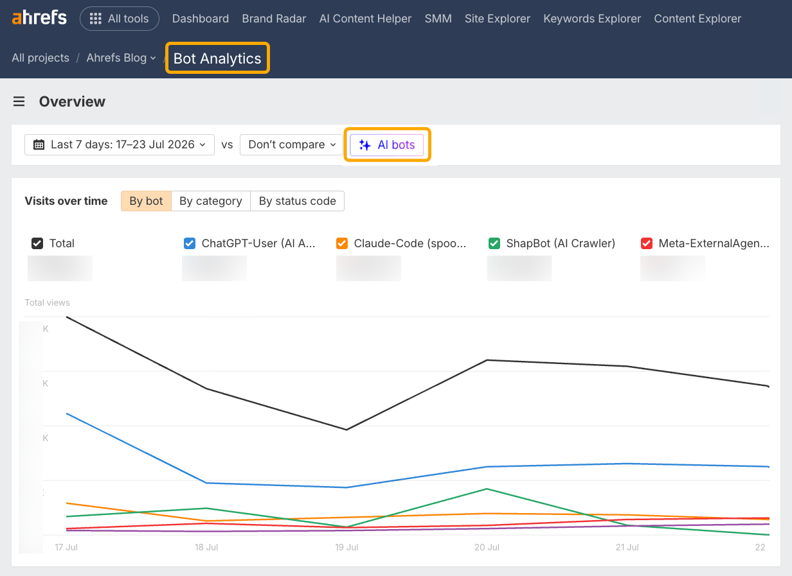This screenshot has width=792, height=576.
Task: Open Content Explorer
Action: pyautogui.click(x=697, y=19)
